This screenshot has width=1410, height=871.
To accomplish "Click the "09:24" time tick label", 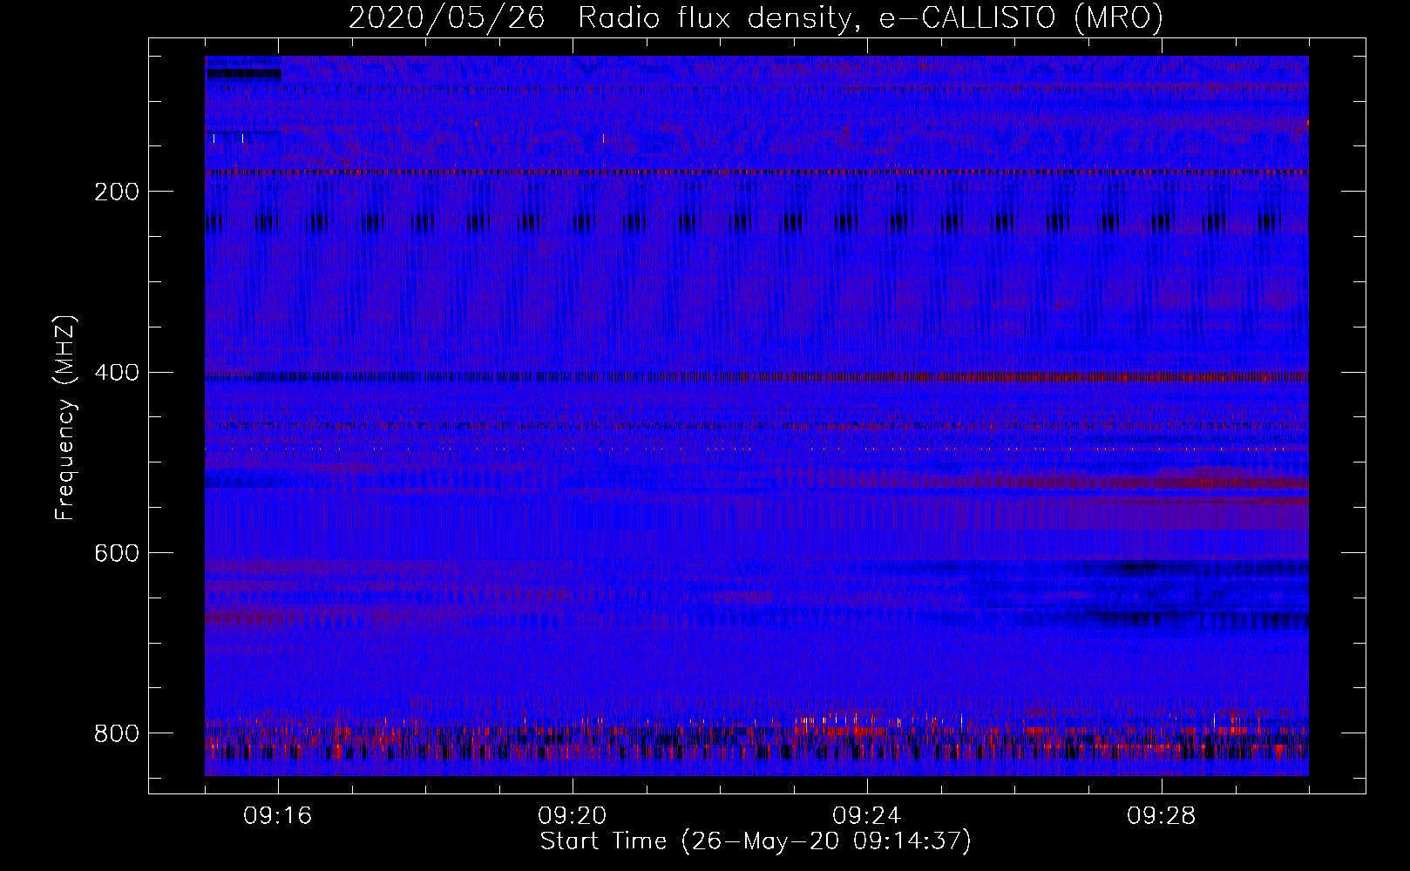I will pyautogui.click(x=867, y=816).
